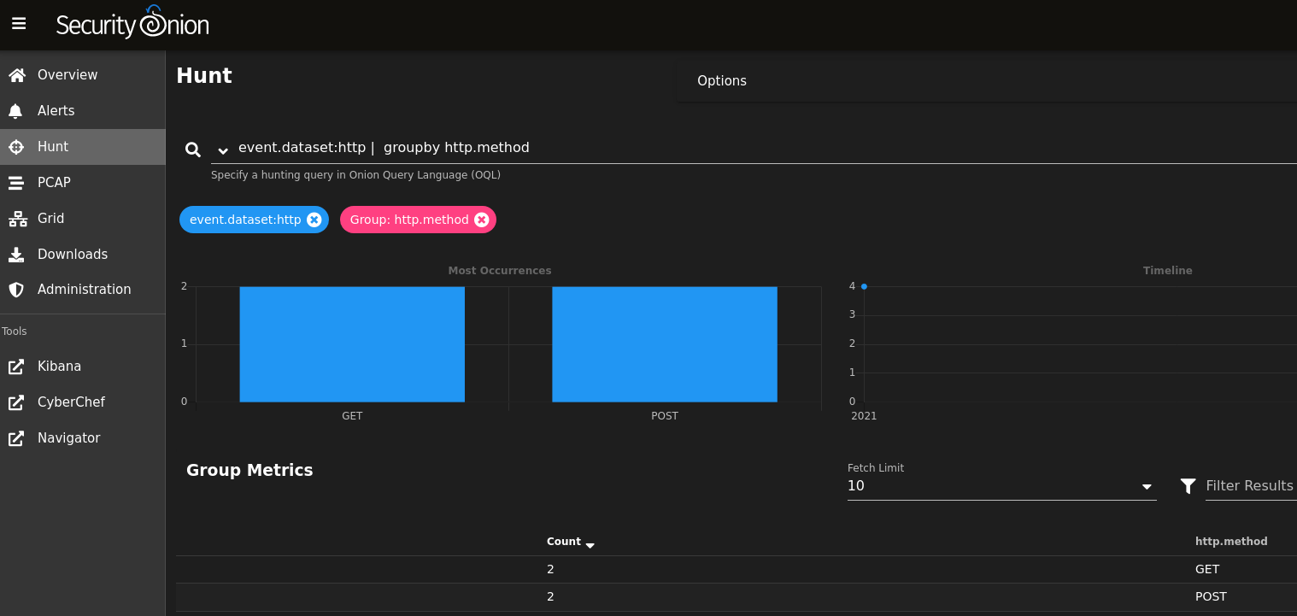Viewport: 1297px width, 616px height.
Task: Click the Filter Results input field
Action: [1251, 486]
